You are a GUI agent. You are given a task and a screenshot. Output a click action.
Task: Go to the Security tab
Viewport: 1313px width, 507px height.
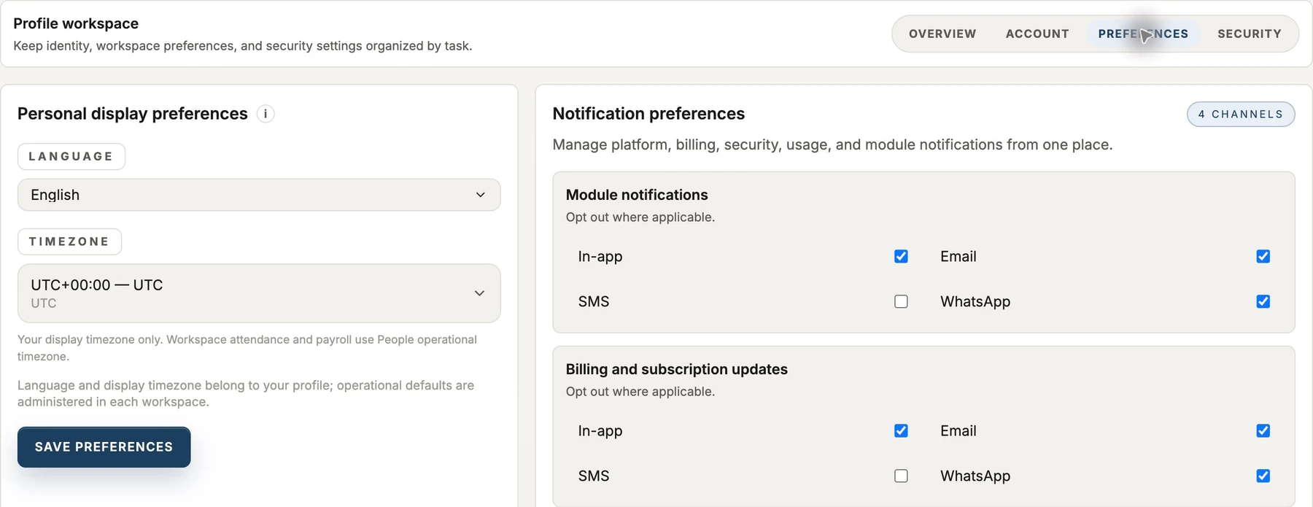click(x=1250, y=34)
